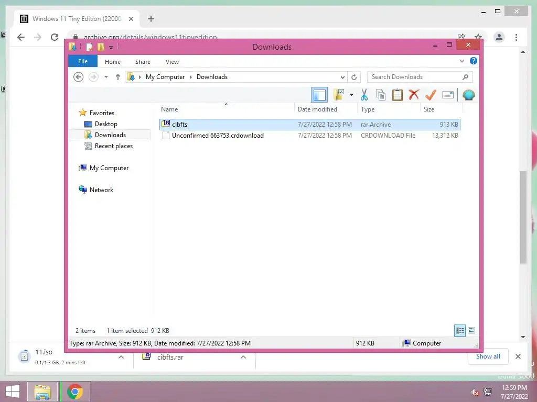Click the shell globe icon in toolbar

coord(468,95)
